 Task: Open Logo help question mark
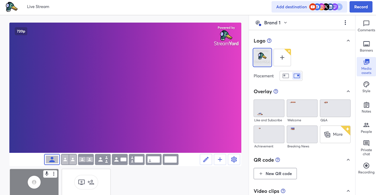pyautogui.click(x=269, y=41)
